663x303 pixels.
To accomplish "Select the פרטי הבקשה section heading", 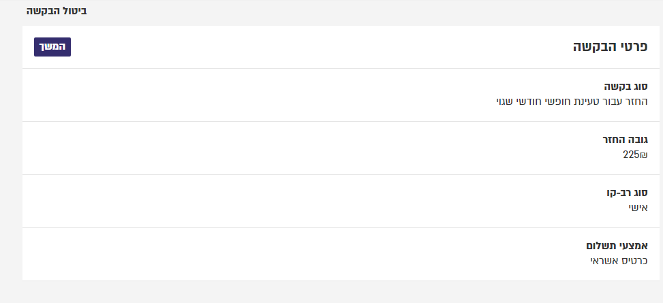I will click(x=610, y=48).
